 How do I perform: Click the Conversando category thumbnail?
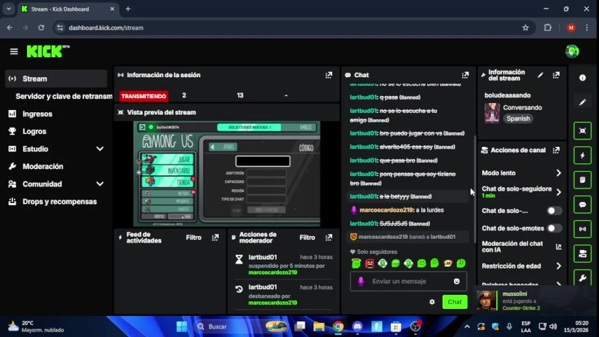pos(492,113)
